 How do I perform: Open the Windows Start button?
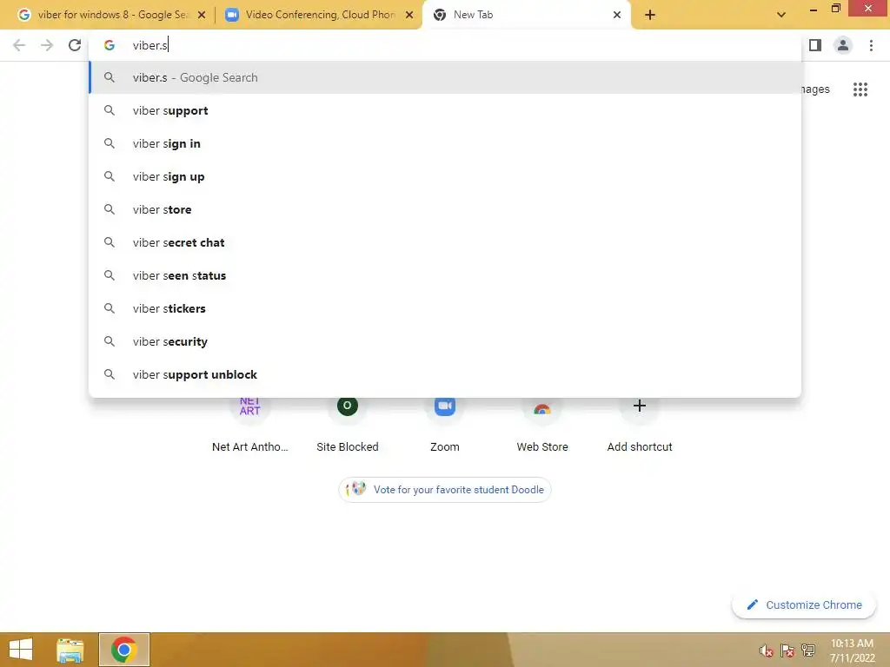(21, 650)
